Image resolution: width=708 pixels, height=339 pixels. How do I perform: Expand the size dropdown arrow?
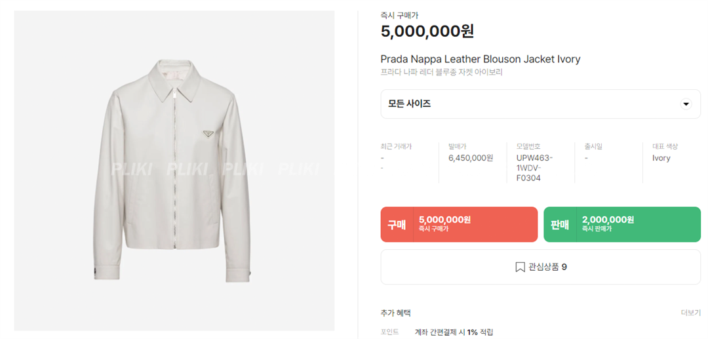pos(686,104)
